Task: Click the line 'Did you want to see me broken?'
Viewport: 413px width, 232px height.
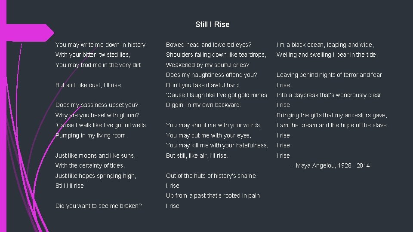Action: click(x=99, y=206)
